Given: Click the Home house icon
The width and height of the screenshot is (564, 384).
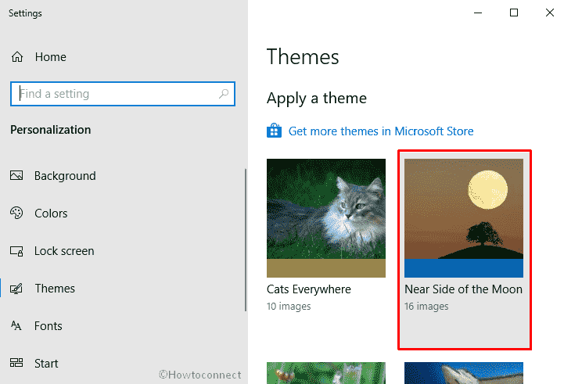Looking at the screenshot, I should click(x=17, y=57).
